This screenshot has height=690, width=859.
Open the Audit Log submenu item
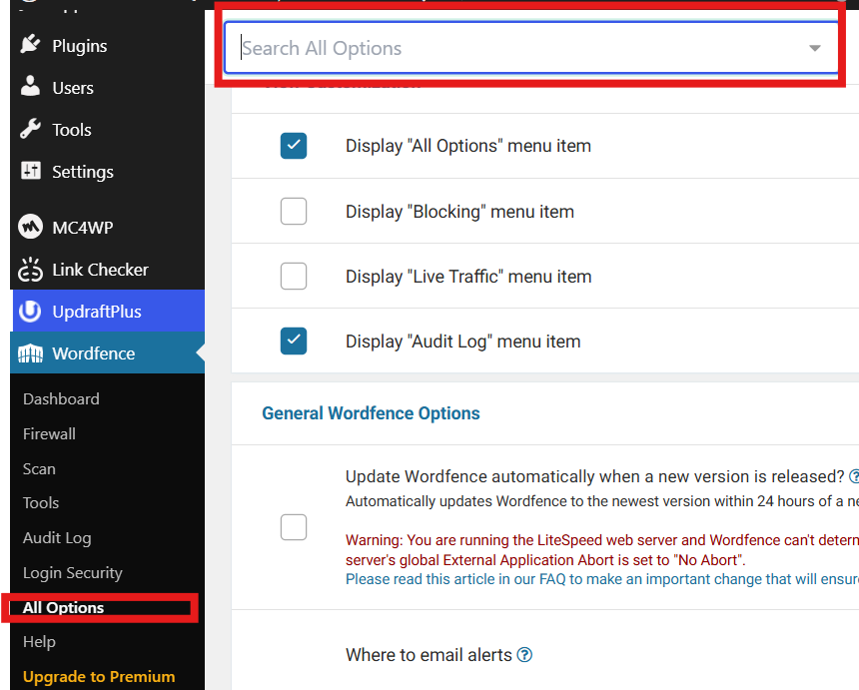click(x=57, y=538)
